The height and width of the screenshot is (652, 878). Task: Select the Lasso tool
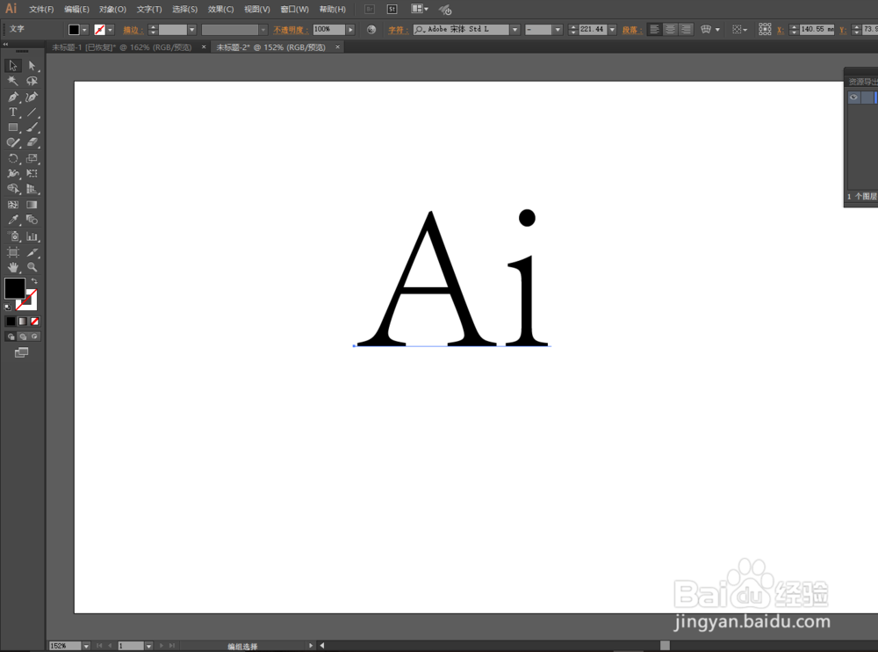(32, 82)
